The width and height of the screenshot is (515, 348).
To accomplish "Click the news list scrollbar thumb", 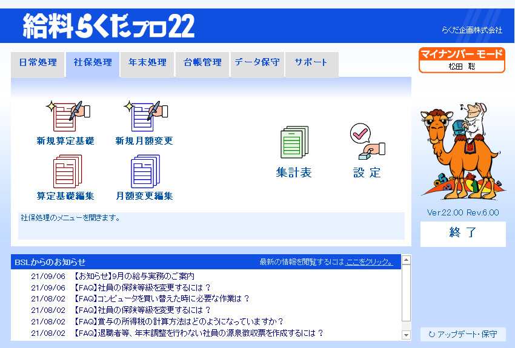I will point(407,293).
